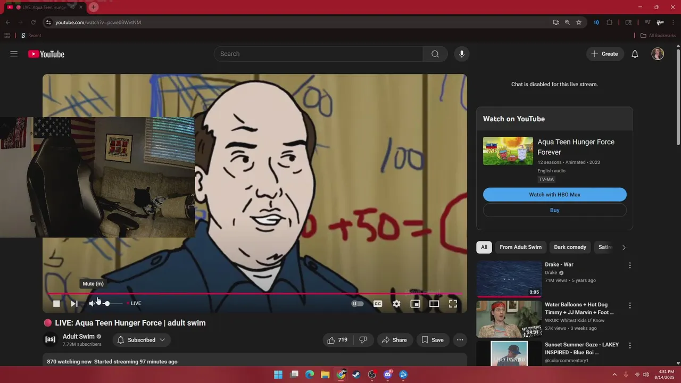The width and height of the screenshot is (681, 383).
Task: Open the Drake - War video thumbnail
Action: pyautogui.click(x=509, y=279)
